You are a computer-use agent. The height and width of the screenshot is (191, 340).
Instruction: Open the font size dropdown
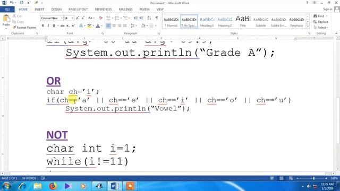point(72,18)
